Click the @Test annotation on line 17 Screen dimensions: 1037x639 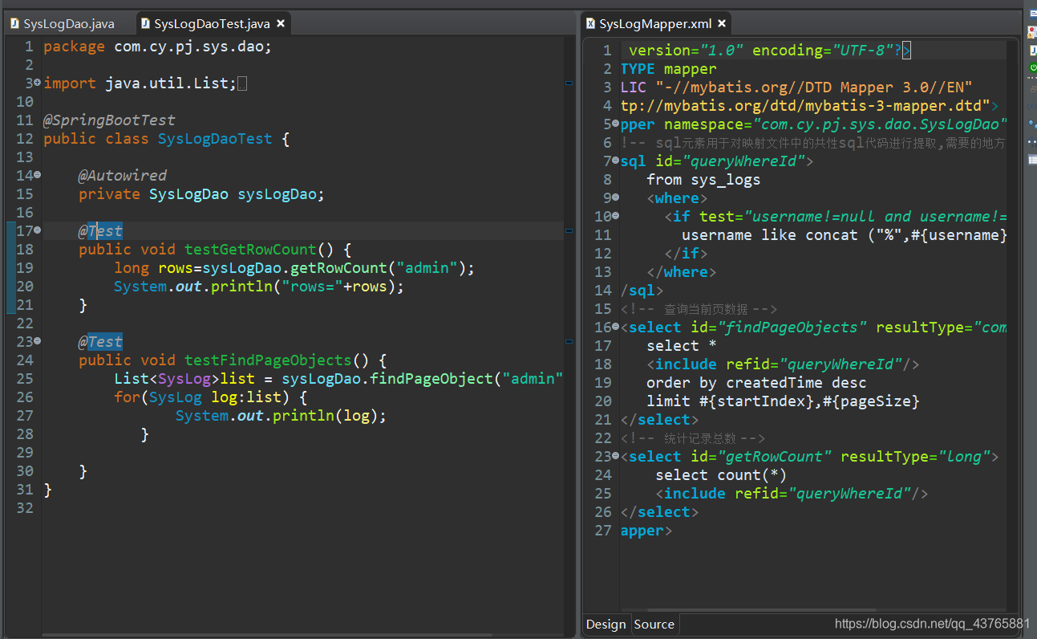tap(100, 231)
